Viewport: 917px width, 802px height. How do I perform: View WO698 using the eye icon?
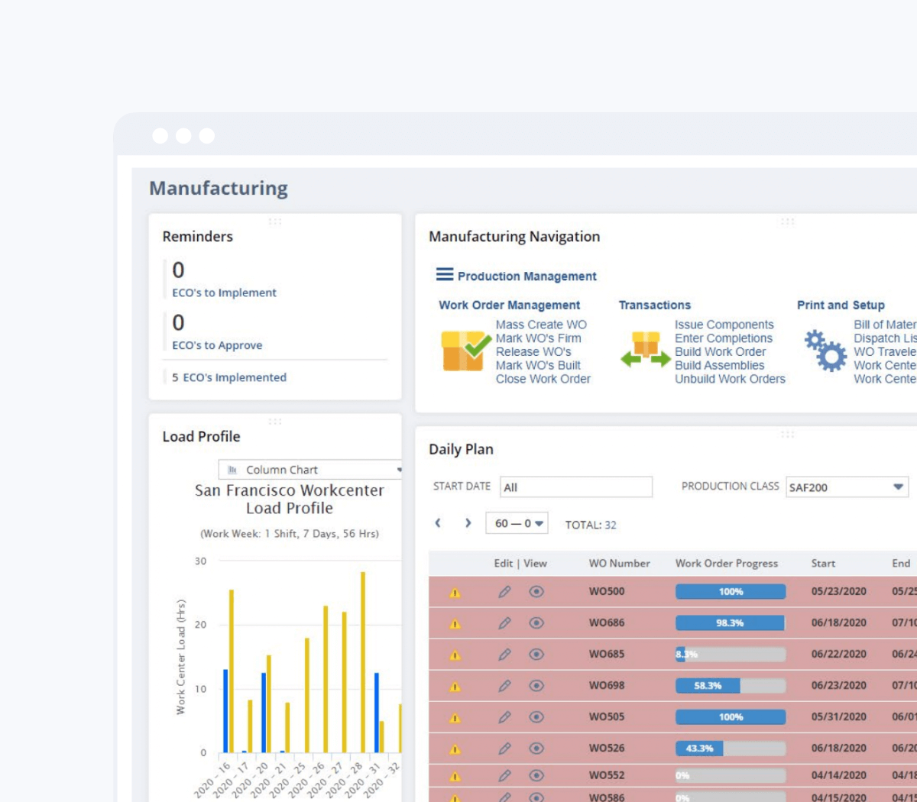click(536, 685)
